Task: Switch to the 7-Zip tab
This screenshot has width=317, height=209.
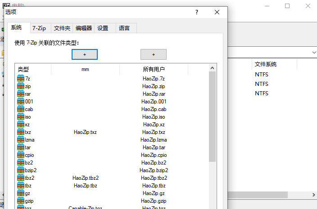Action: click(41, 28)
